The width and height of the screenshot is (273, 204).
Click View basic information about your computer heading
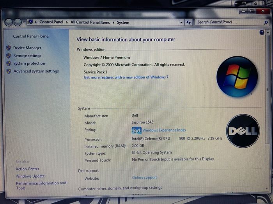pos(126,39)
